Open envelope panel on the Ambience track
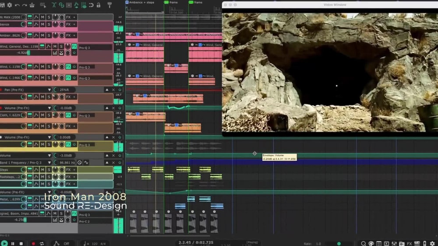This screenshot has height=246, width=438. pos(36,24)
